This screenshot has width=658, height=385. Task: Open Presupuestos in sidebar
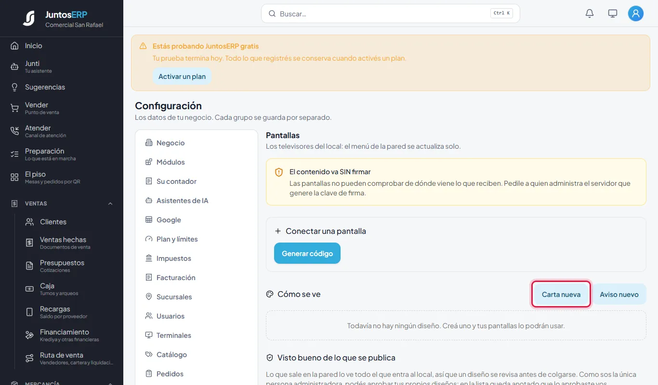pyautogui.click(x=69, y=266)
